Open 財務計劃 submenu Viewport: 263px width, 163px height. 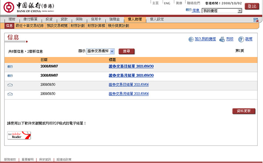coord(78,26)
